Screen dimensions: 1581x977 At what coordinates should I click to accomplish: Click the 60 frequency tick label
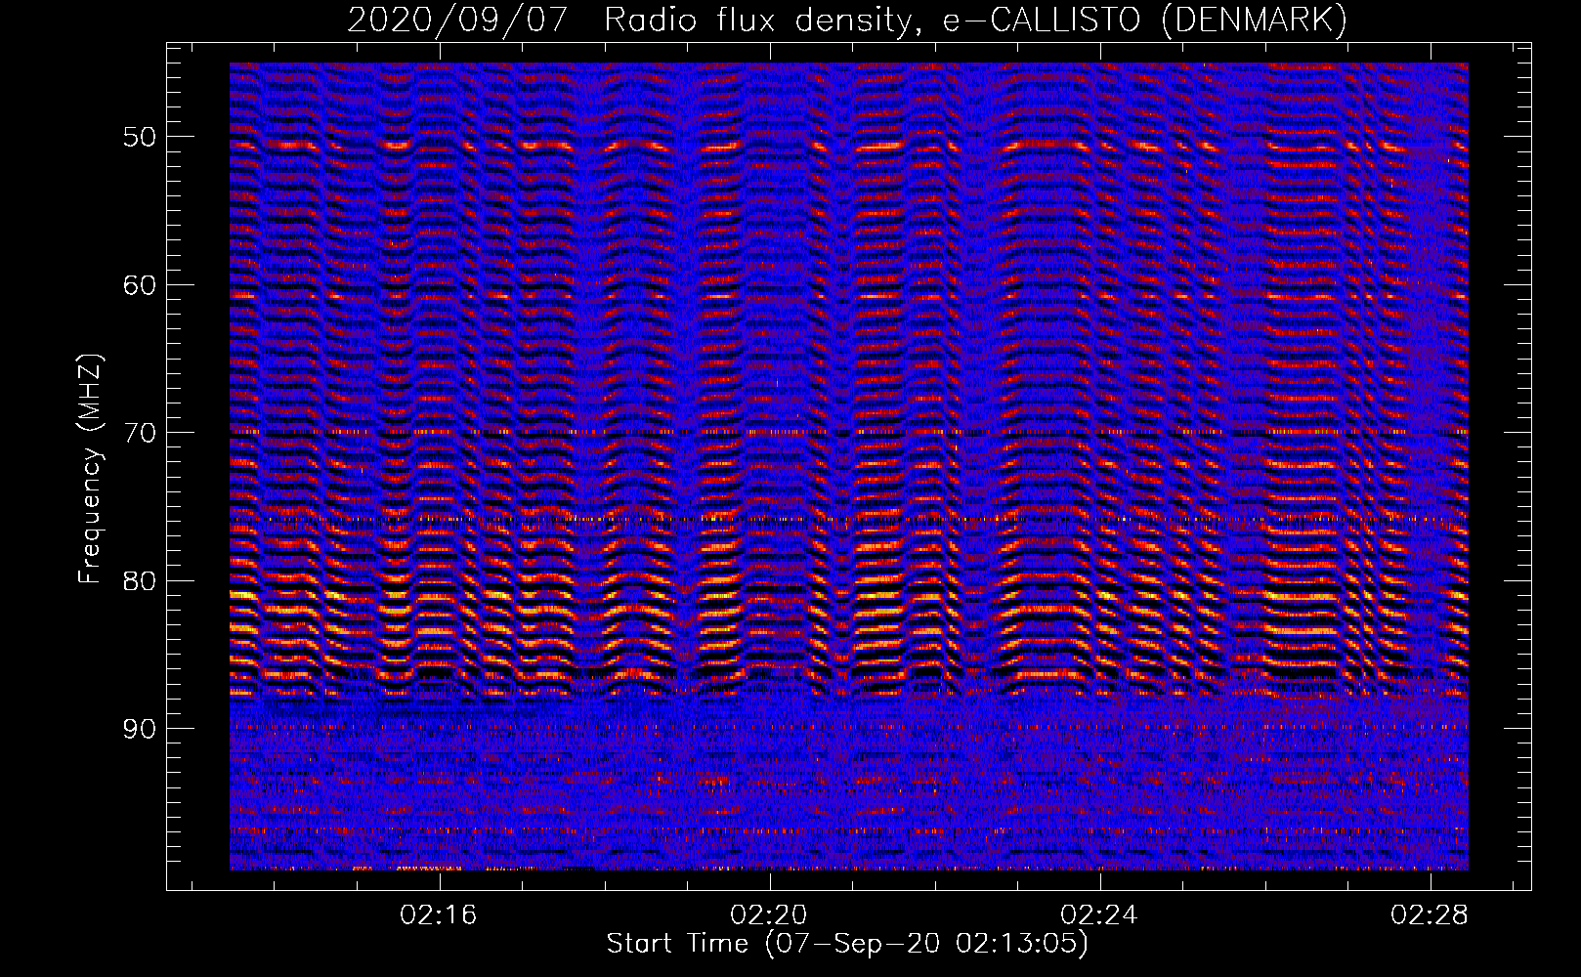click(x=140, y=285)
